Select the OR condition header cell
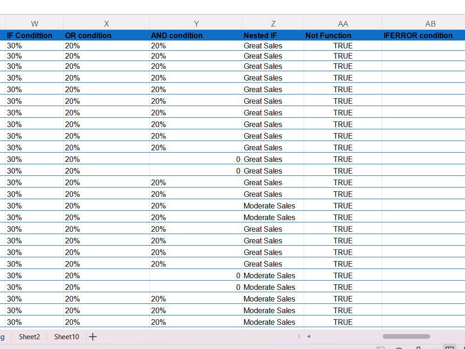465x349 pixels. pos(106,35)
